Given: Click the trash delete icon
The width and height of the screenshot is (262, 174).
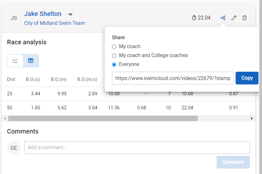Looking at the screenshot, I should click(245, 18).
